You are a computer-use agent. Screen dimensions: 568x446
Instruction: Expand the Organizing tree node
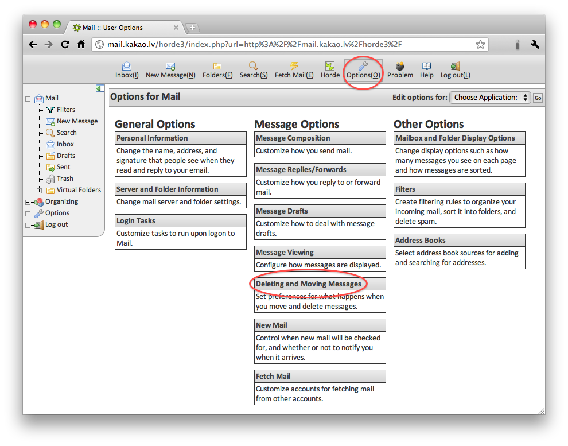coord(28,202)
